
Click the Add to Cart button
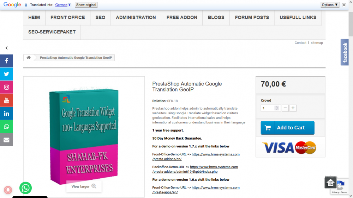pyautogui.click(x=287, y=128)
